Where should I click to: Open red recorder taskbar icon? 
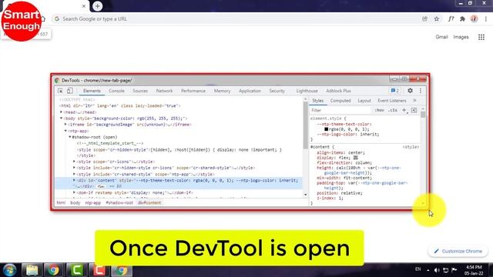point(99,270)
